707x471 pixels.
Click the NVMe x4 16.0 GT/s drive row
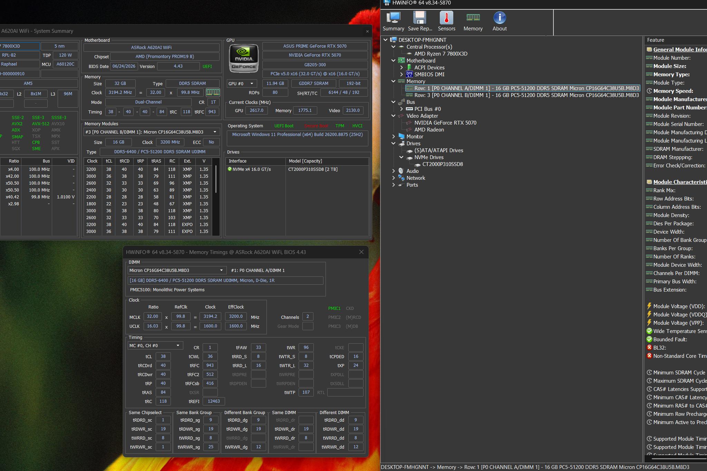(297, 169)
